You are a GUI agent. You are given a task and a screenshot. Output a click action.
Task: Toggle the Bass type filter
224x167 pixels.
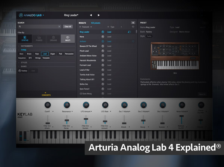coord(21,54)
